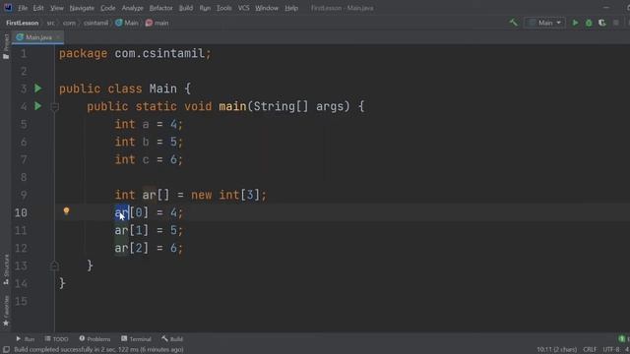This screenshot has height=354, width=630.
Task: Click line number 10 in gutter
Action: pyautogui.click(x=21, y=212)
